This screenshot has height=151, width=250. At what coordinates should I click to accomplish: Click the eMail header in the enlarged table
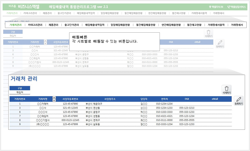[215, 99]
